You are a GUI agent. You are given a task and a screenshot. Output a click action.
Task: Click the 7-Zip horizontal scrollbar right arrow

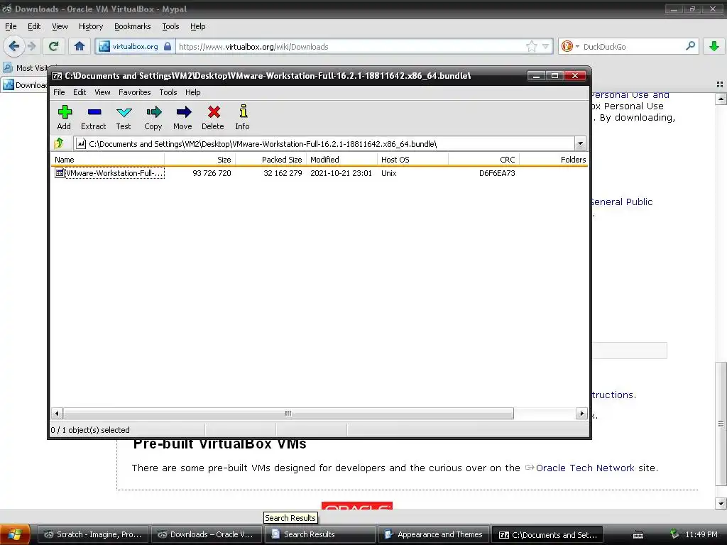click(581, 414)
